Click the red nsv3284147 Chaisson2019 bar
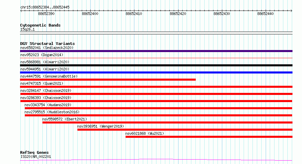 156,94
